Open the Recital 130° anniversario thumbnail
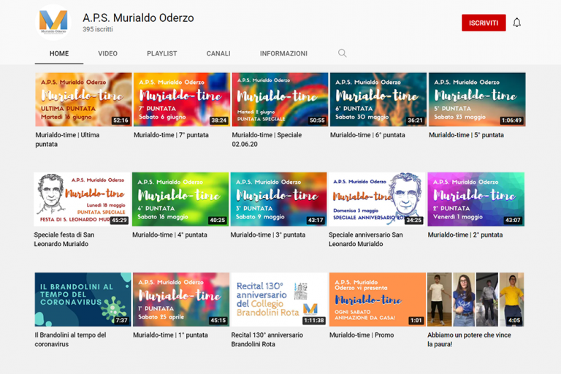The height and width of the screenshot is (374, 561). pos(279,299)
